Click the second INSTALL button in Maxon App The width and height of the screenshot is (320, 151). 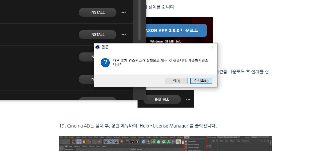pyautogui.click(x=97, y=34)
